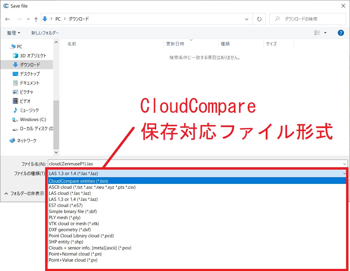The width and height of the screenshot is (350, 271).
Task: Select ネットワーク in the sidebar
Action: click(x=23, y=141)
